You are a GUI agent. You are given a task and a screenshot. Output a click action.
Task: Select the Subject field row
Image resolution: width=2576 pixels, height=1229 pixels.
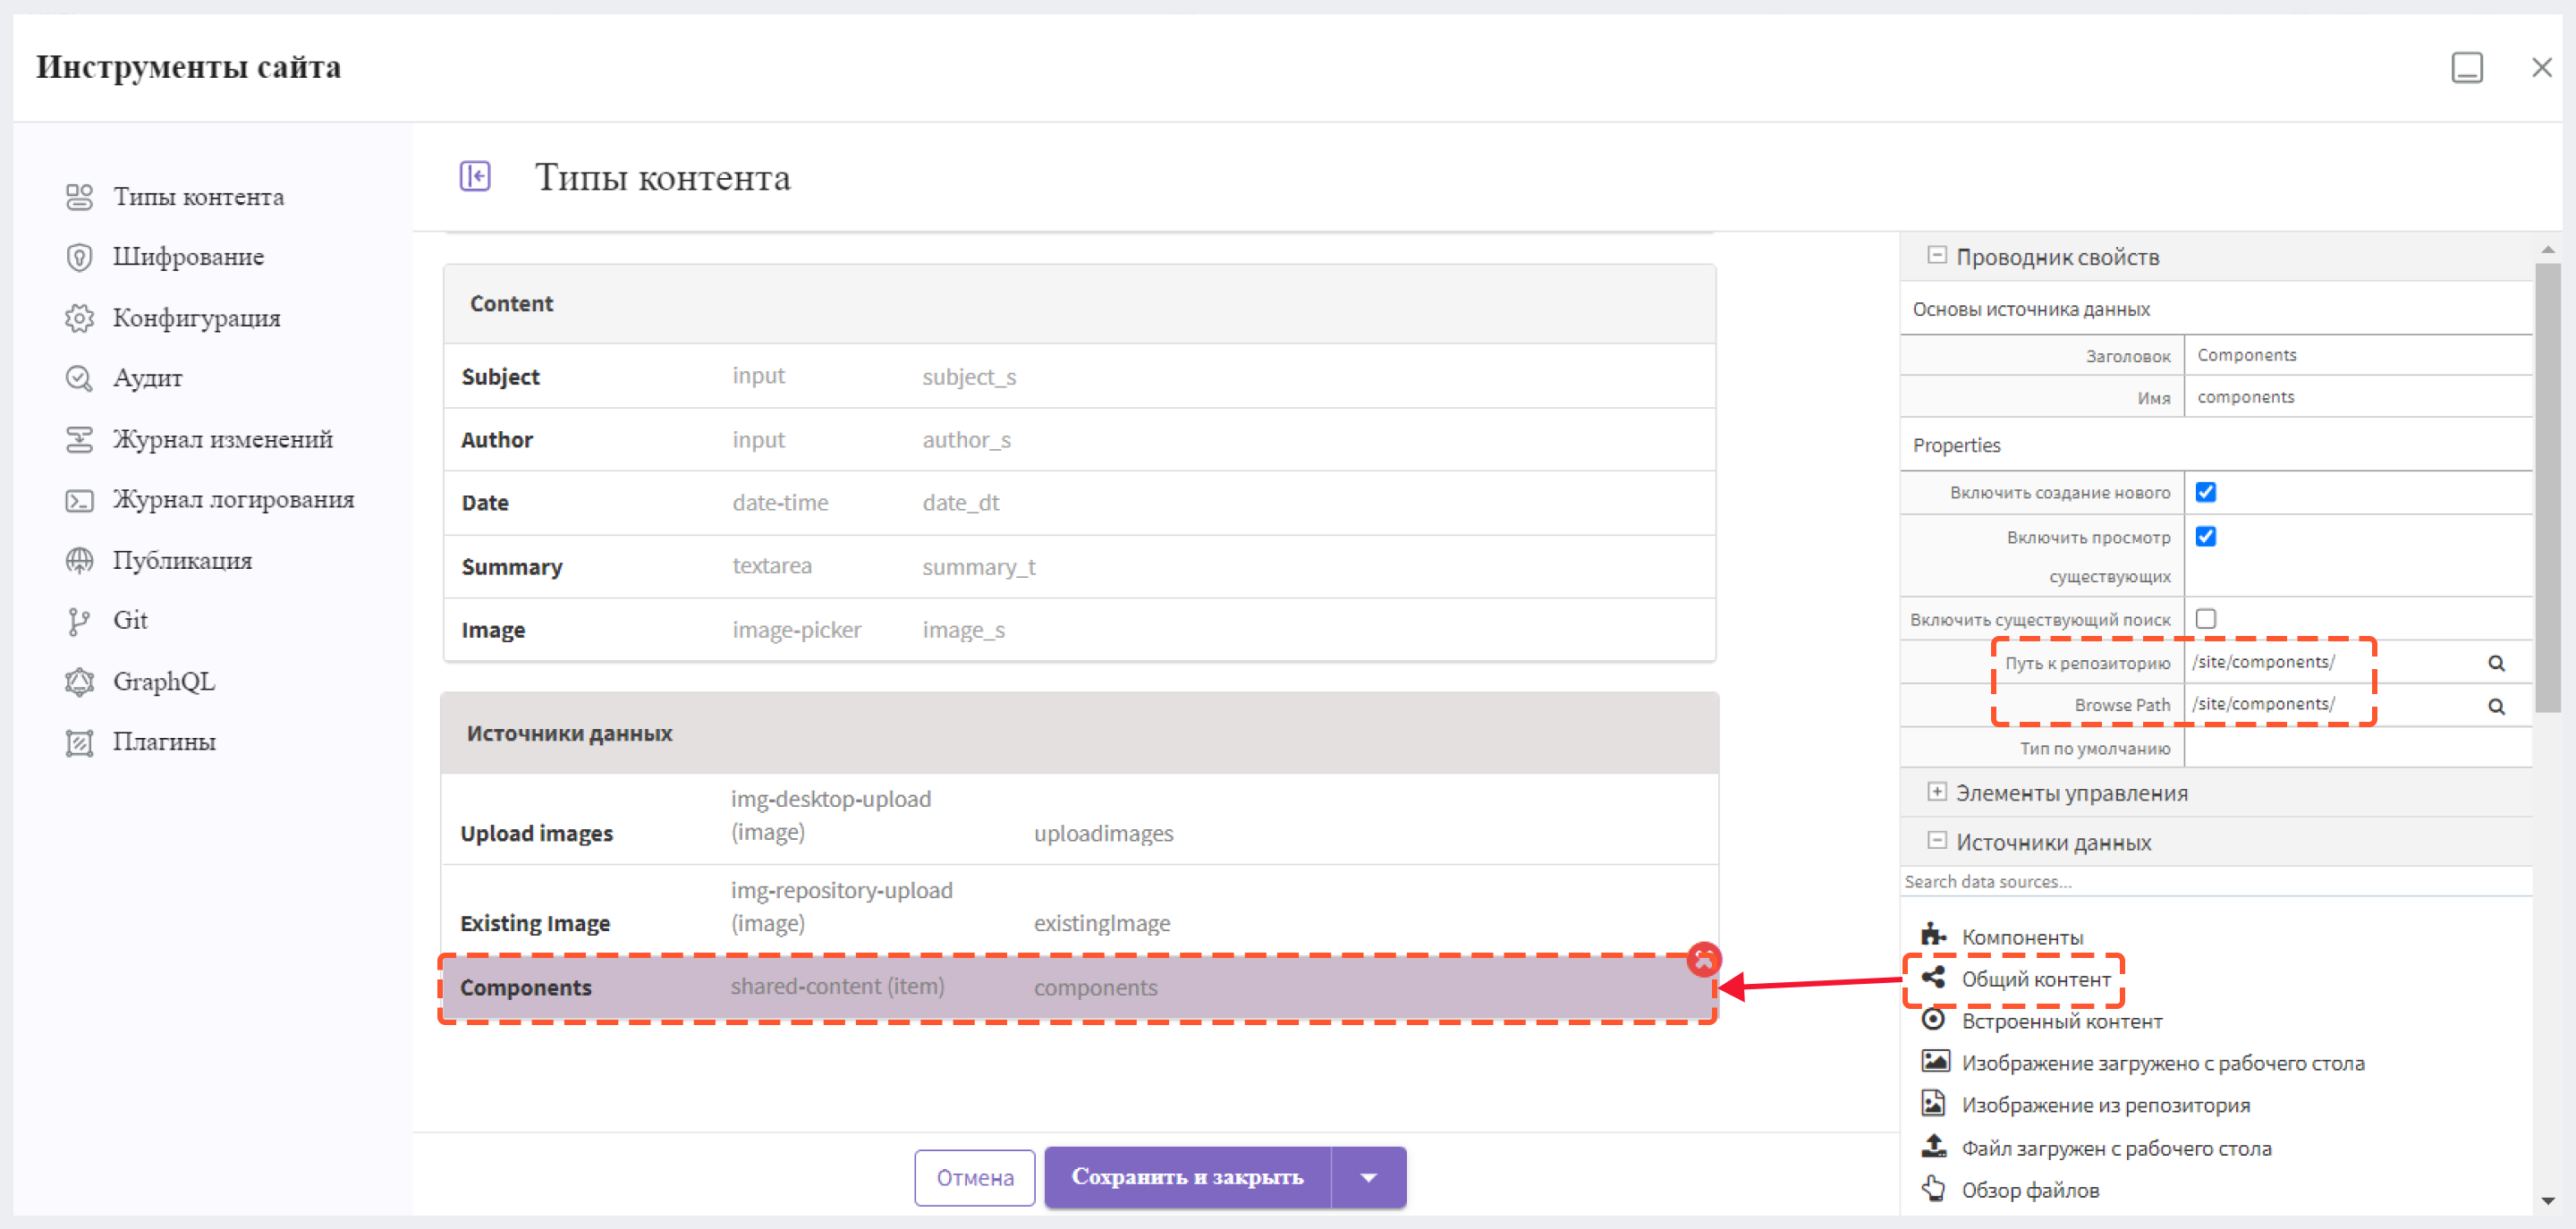[1078, 377]
